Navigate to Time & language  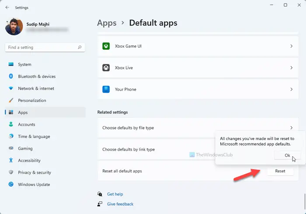45,137
